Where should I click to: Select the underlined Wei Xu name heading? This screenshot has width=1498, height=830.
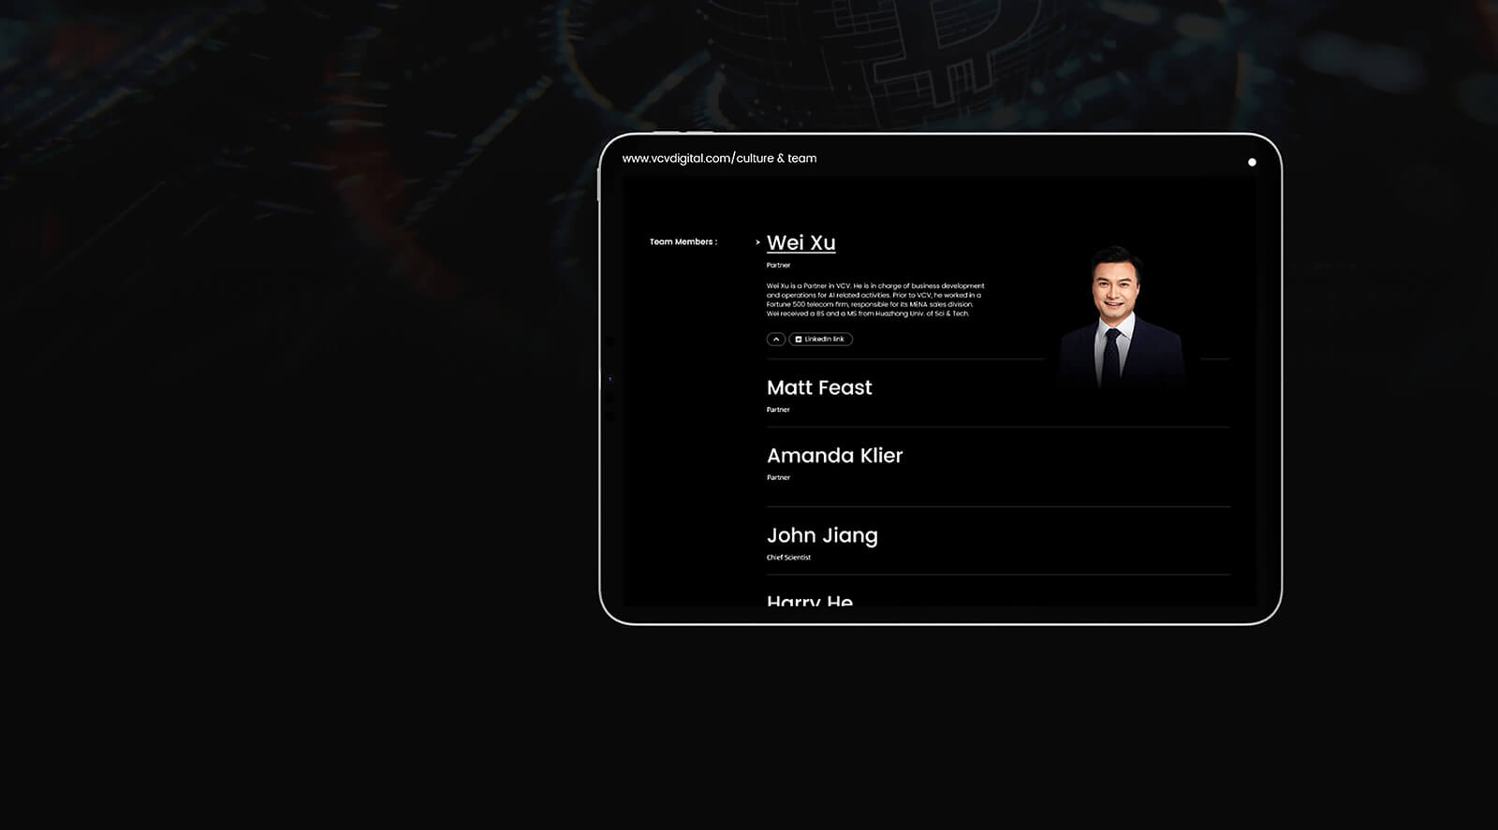click(x=800, y=242)
